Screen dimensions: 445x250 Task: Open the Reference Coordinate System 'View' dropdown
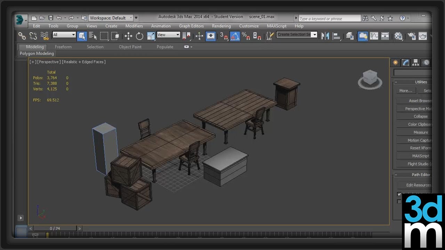168,35
